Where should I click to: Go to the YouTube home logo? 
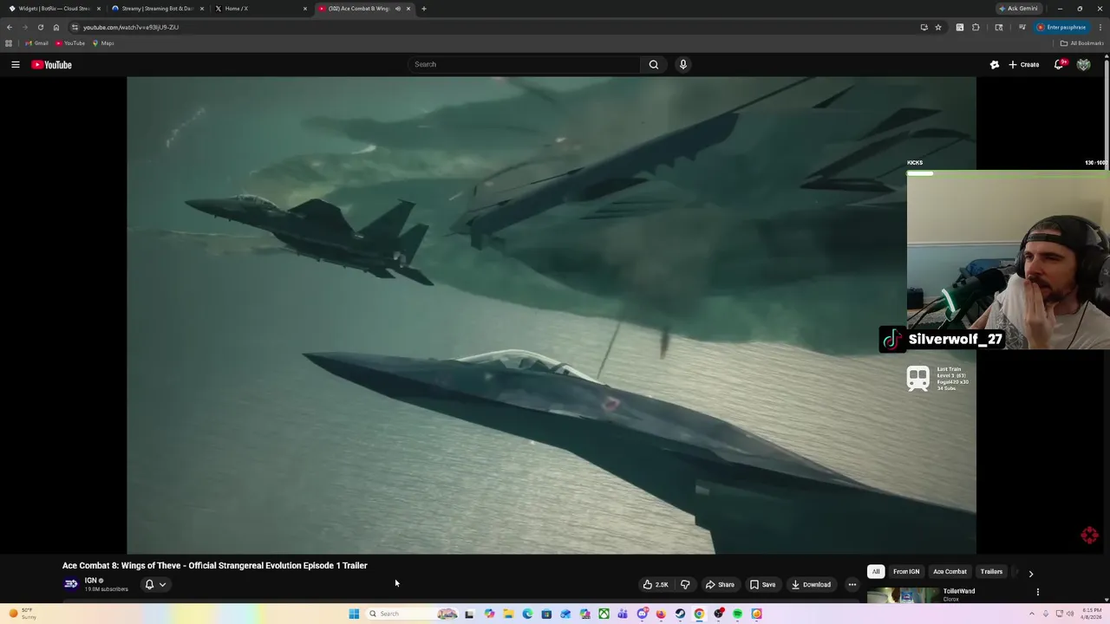point(51,64)
